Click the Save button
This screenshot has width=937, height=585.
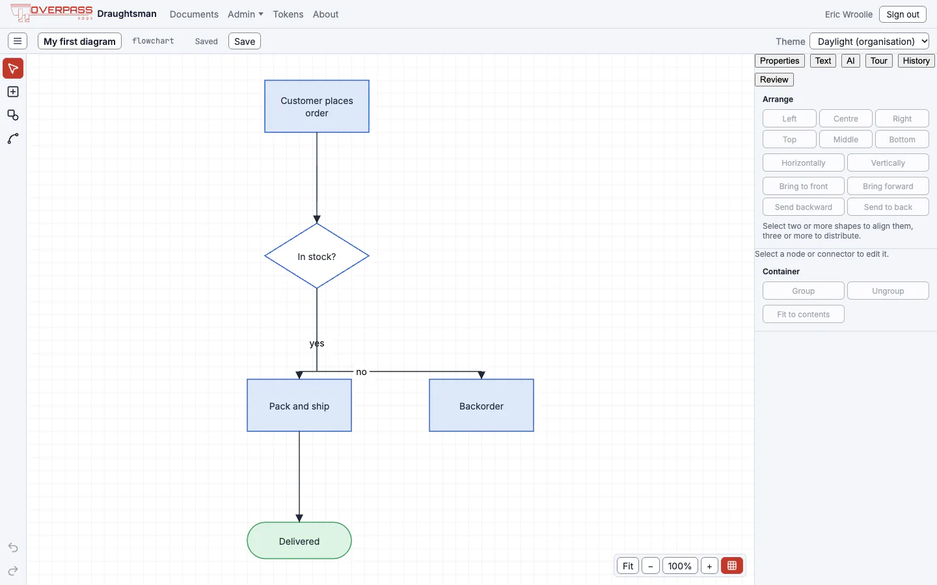pyautogui.click(x=245, y=41)
